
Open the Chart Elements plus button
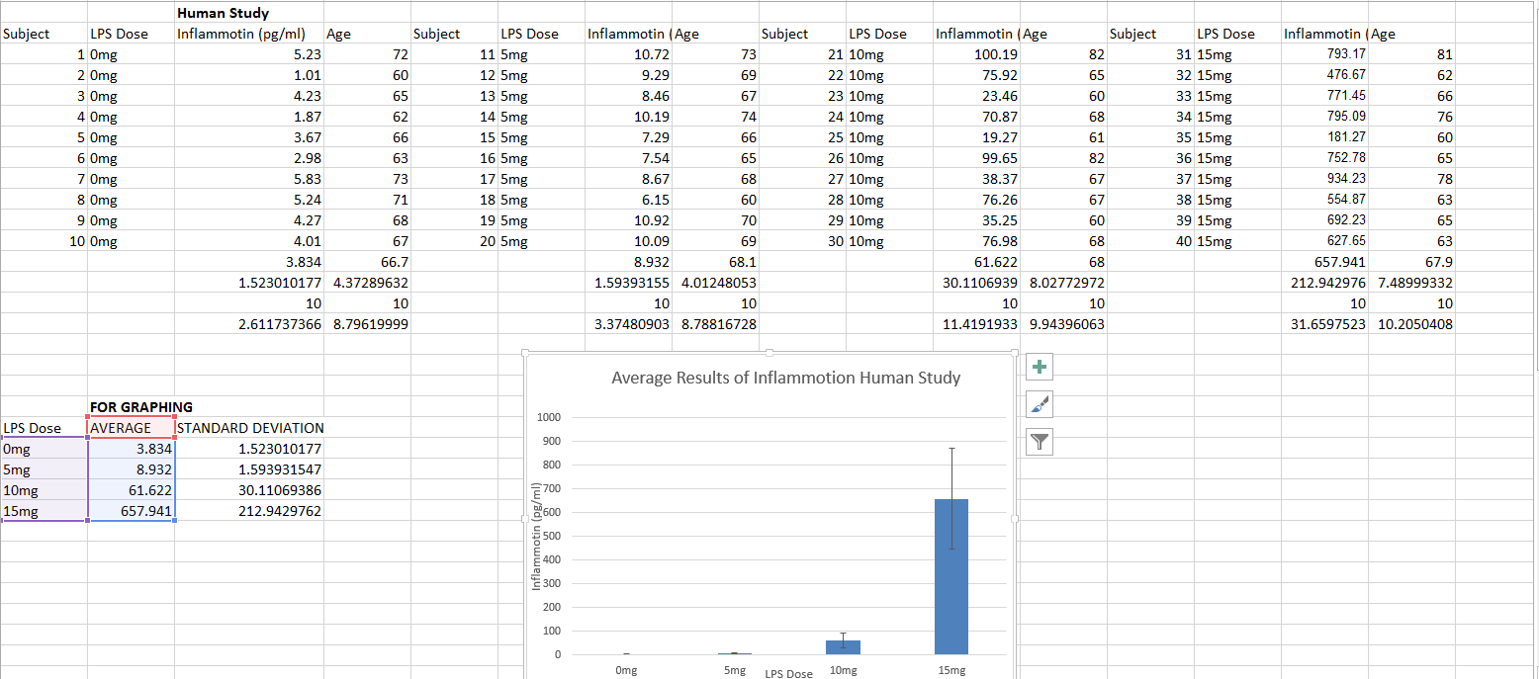(1040, 368)
